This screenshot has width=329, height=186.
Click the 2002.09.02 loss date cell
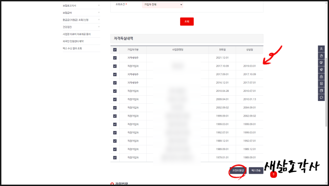point(250,116)
